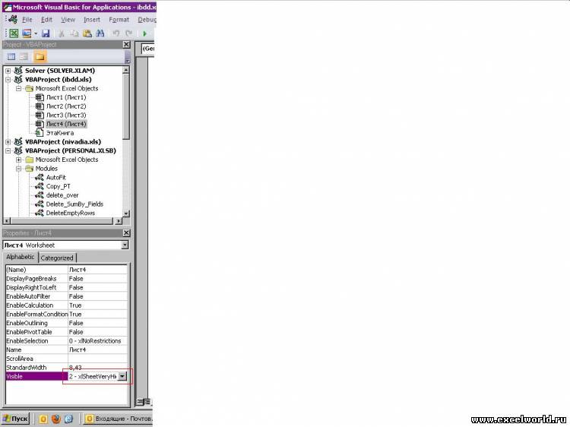Viewport: 570px width, 427px height.
Task: Click the Paste toolbar icon
Action: coord(87,33)
